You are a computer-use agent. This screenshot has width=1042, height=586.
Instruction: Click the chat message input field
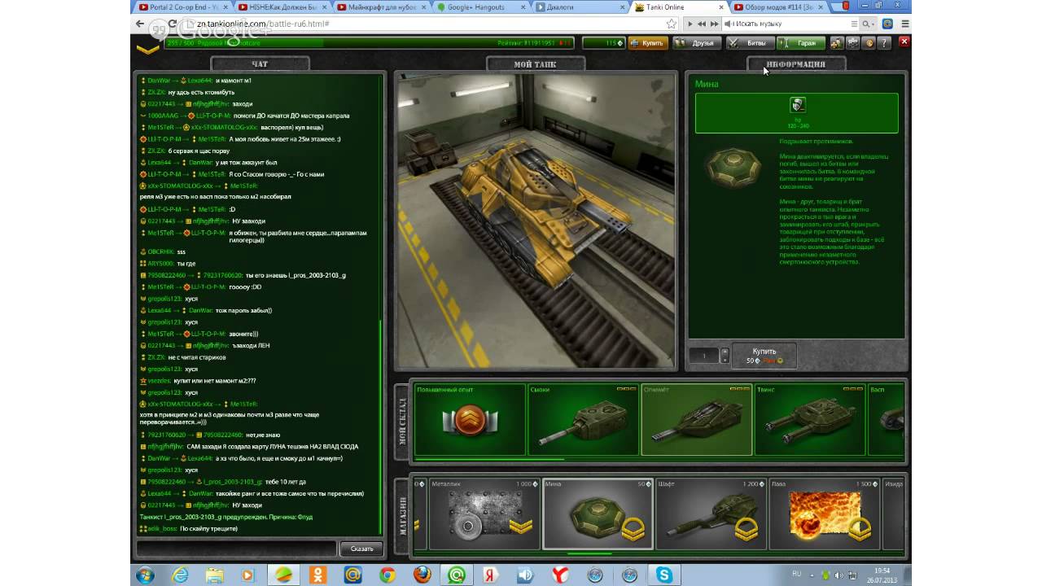(236, 549)
